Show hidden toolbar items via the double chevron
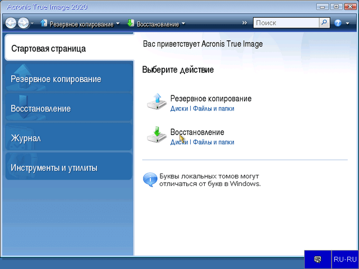Screen dimensions: 359x269 [x=245, y=24]
